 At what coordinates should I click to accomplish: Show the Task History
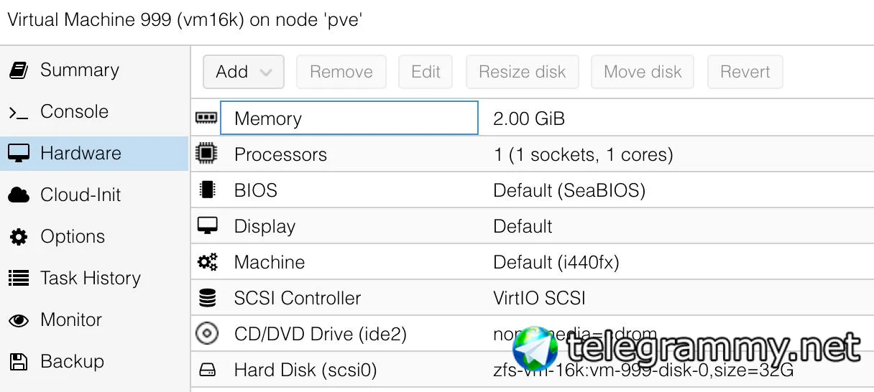pos(90,279)
